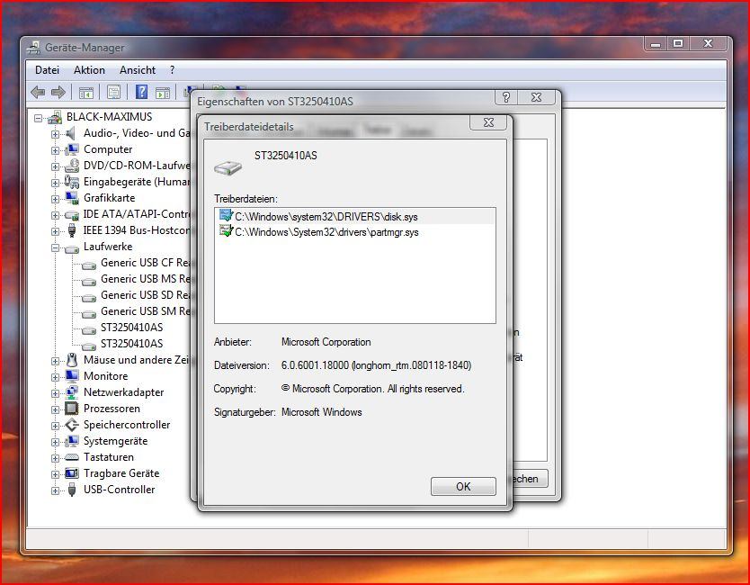This screenshot has height=585, width=750.
Task: Maximize the Geräte-Manager window
Action: click(x=678, y=44)
